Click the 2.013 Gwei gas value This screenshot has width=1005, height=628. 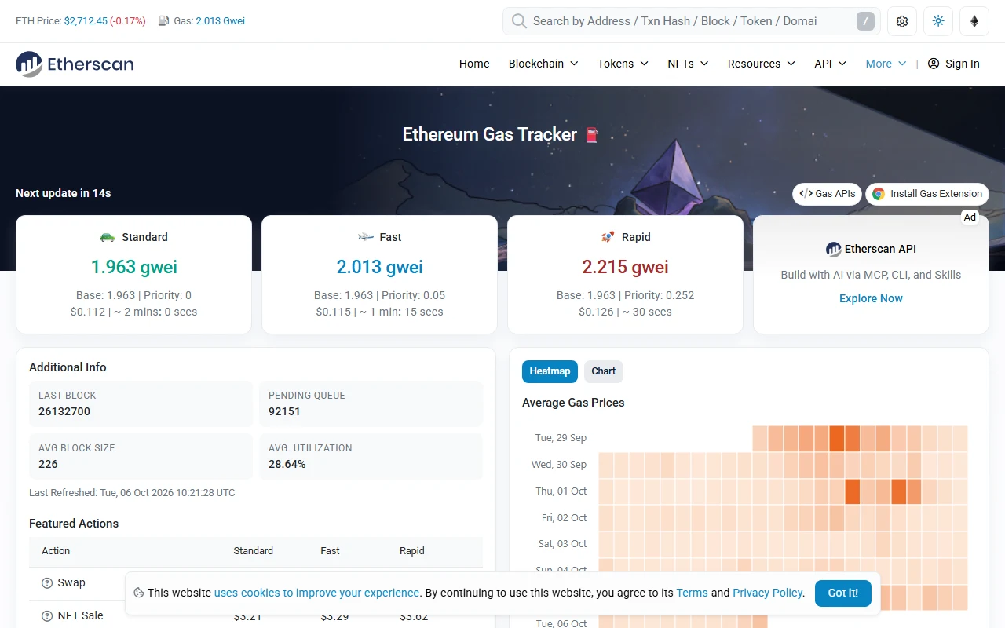[220, 21]
